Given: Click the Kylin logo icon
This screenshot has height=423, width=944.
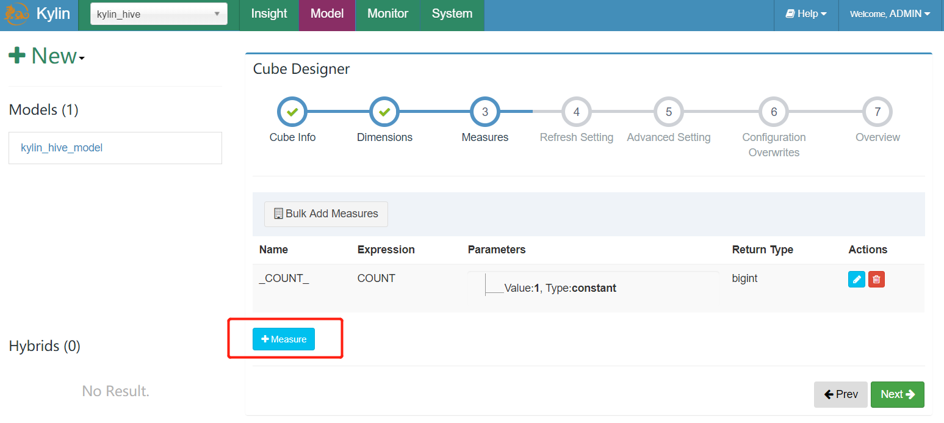Looking at the screenshot, I should (x=16, y=13).
